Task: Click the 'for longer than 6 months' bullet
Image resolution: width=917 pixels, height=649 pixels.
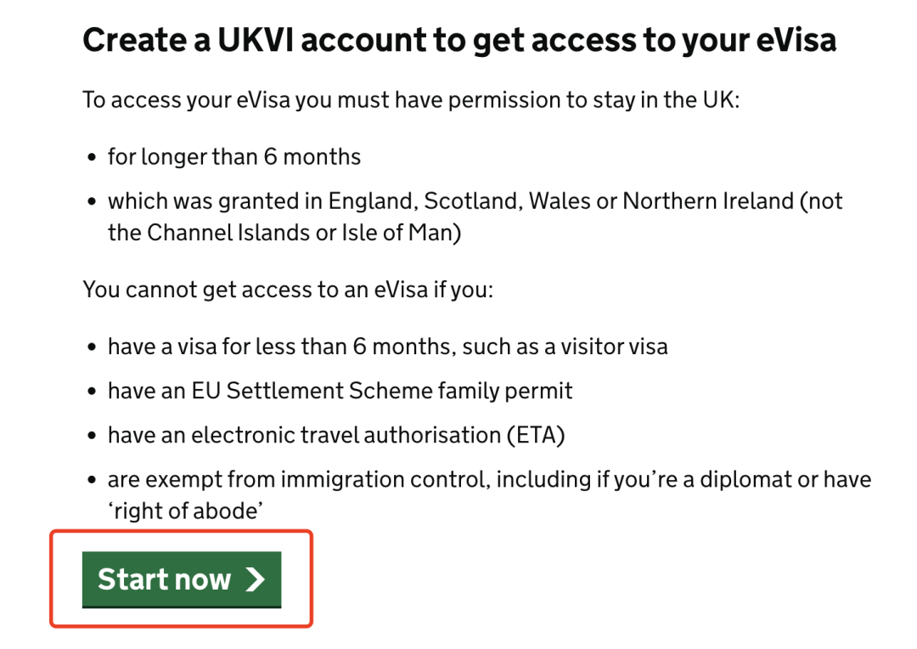Action: pos(234,157)
